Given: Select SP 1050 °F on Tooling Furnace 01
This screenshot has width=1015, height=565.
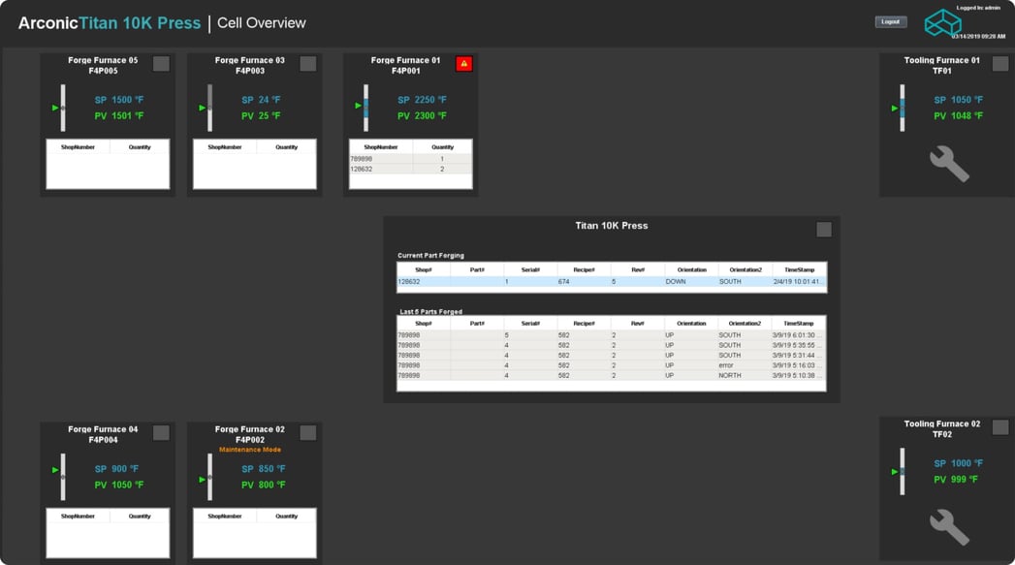Looking at the screenshot, I should 958,100.
